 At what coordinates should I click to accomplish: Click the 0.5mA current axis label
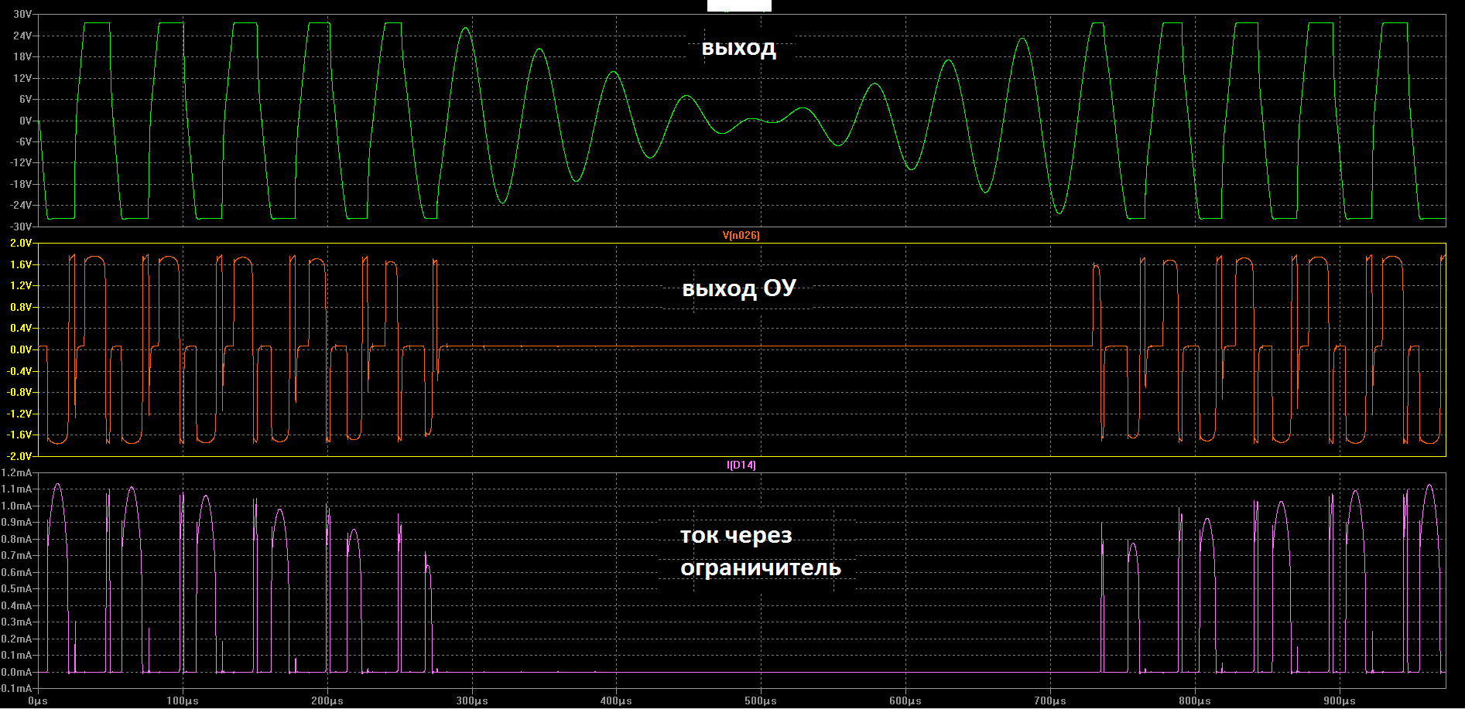click(x=17, y=588)
